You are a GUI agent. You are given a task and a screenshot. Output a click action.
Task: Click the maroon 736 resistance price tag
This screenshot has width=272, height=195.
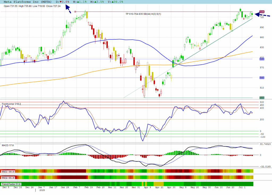(x=262, y=12)
